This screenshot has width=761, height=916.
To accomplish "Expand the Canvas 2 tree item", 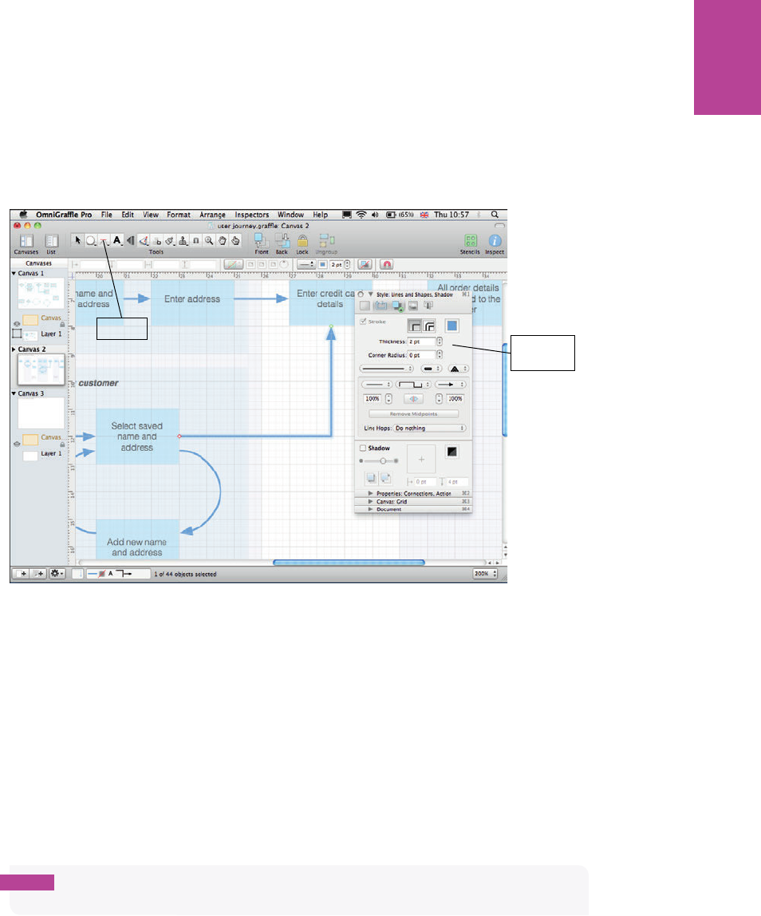I will pyautogui.click(x=14, y=349).
